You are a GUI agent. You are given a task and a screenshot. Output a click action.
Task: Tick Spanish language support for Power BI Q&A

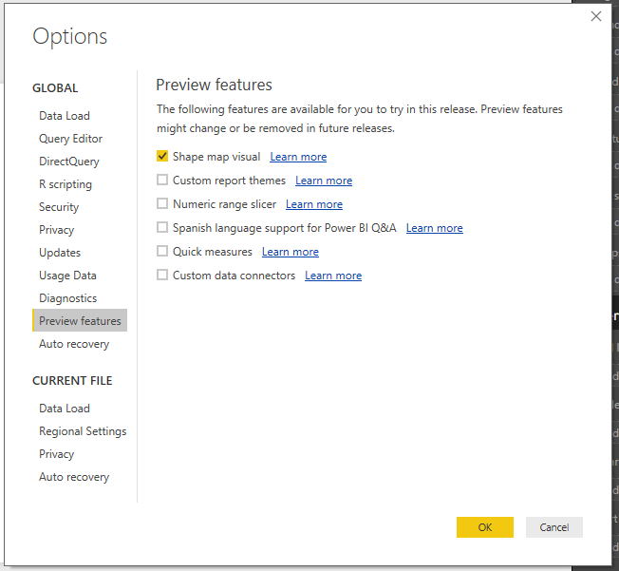point(162,227)
